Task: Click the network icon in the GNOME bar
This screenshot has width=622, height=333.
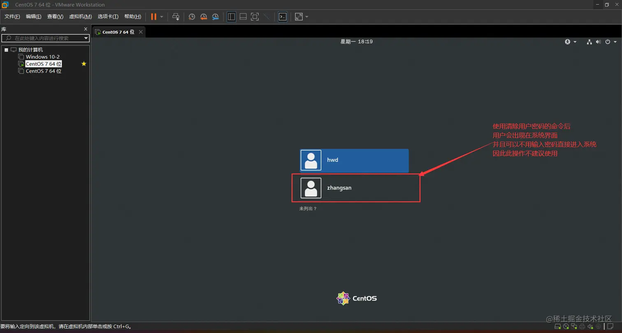Action: (x=589, y=42)
